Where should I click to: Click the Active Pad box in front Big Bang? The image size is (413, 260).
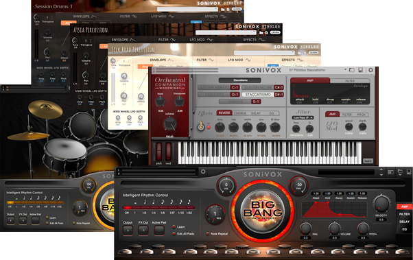coord(159,231)
